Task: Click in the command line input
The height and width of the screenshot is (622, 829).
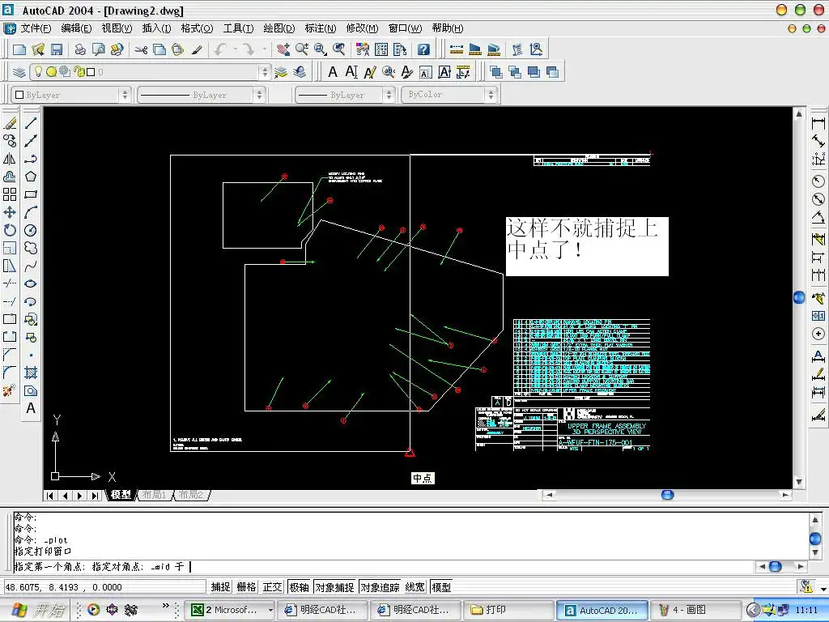Action: tap(386, 566)
